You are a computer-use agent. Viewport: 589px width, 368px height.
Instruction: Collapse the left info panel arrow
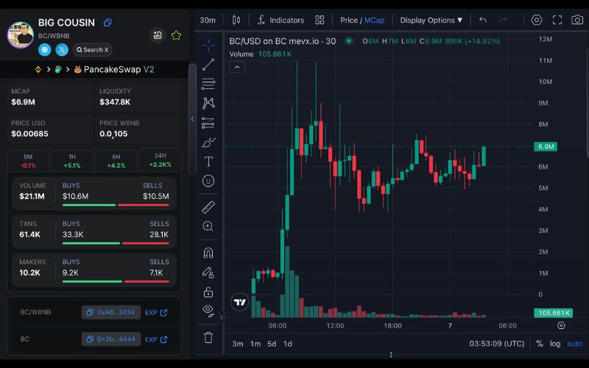(x=192, y=119)
